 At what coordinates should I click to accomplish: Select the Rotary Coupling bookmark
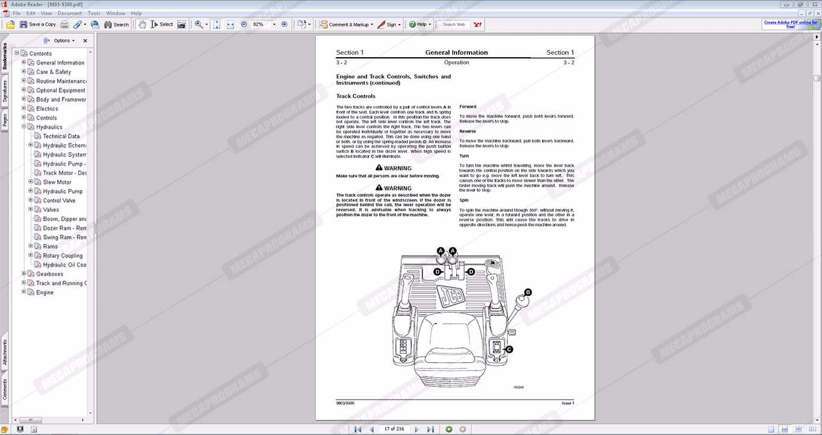coord(63,256)
